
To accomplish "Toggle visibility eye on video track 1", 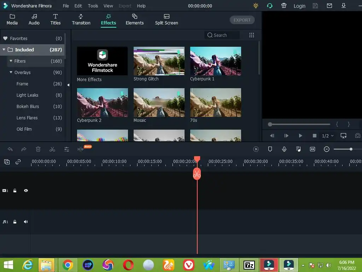I will pos(26,191).
